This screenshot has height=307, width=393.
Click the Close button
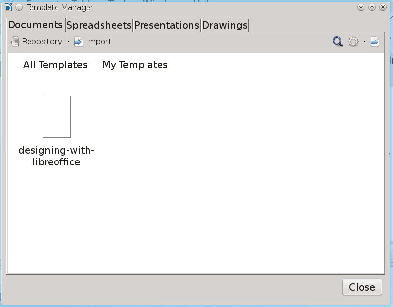pyautogui.click(x=362, y=287)
